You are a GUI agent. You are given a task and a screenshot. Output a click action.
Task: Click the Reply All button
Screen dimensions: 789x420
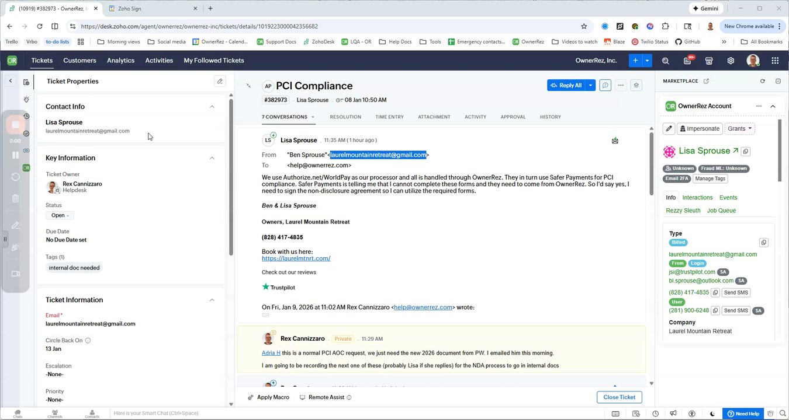pos(566,85)
